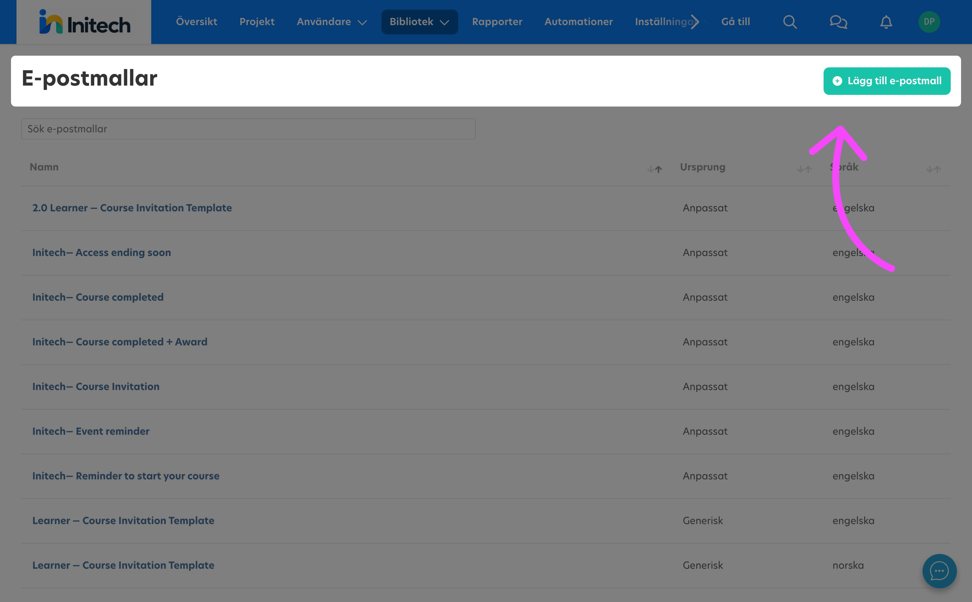Click the E-postmallar page heading
This screenshot has height=602, width=972.
pos(90,78)
